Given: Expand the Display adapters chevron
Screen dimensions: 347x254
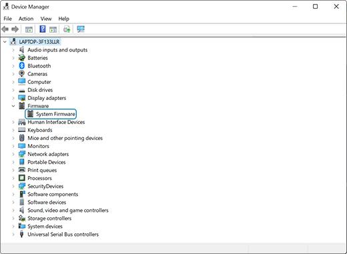Looking at the screenshot, I should pos(13,98).
